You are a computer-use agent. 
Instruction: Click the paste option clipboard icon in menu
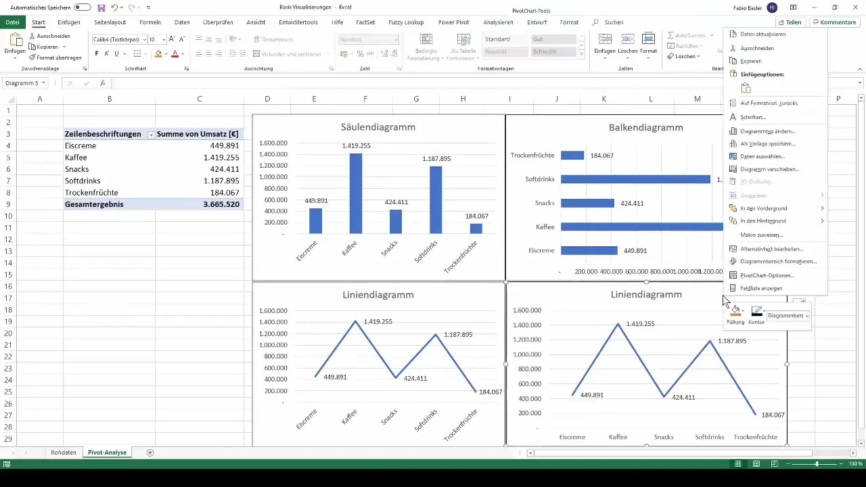[x=746, y=88]
